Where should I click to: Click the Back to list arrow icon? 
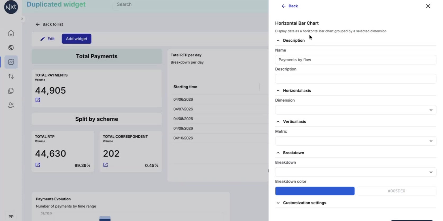click(38, 24)
